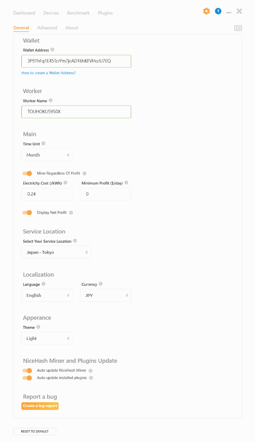Open the Time Unit dropdown showing Month
Screen dimensions: 255x442
[47, 155]
